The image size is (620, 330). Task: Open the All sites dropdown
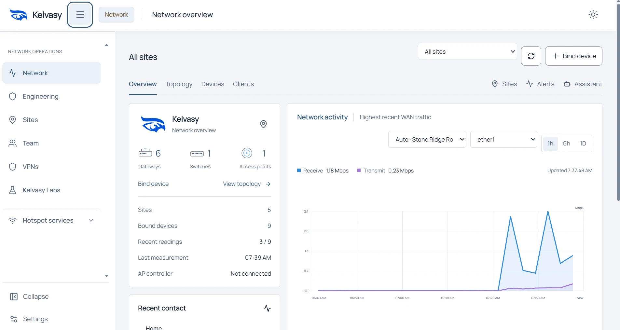[467, 51]
